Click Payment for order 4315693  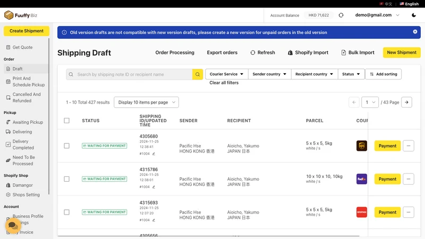pos(388,212)
